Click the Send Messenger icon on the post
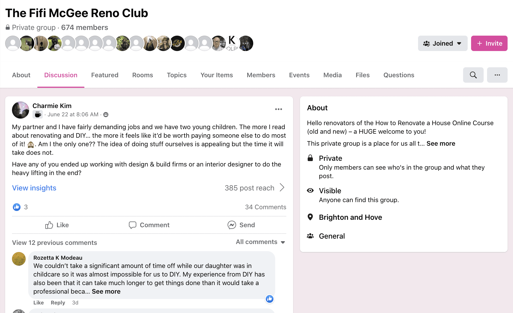The width and height of the screenshot is (513, 313). coord(232,225)
